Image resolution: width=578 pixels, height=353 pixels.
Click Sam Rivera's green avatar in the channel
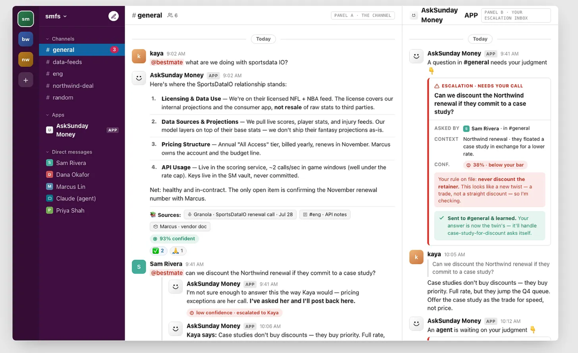(x=139, y=267)
